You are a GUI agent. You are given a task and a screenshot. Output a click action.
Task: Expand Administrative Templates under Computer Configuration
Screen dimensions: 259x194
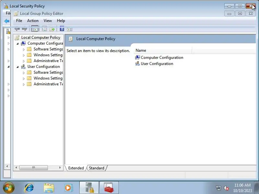[x=24, y=61]
